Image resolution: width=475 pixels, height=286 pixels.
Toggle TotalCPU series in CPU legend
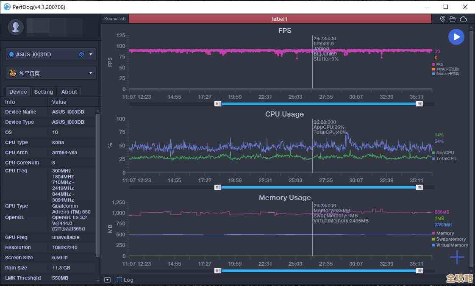[x=446, y=158]
